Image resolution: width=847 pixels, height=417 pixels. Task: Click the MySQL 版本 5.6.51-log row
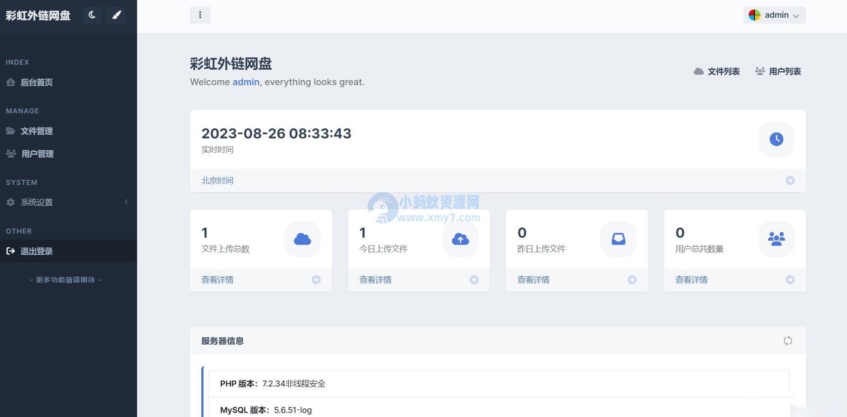pos(499,408)
